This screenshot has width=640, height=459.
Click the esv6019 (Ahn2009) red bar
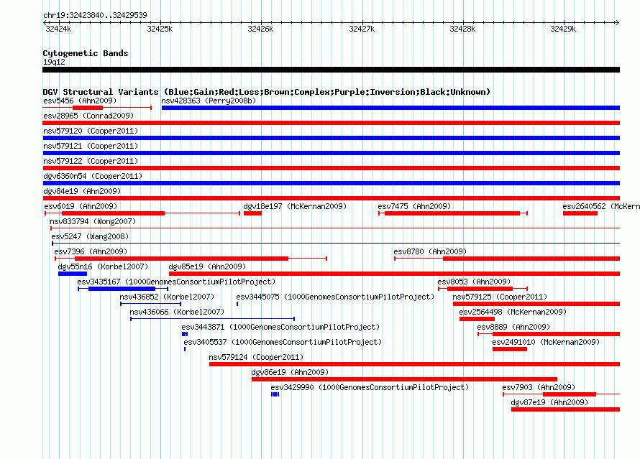click(113, 213)
